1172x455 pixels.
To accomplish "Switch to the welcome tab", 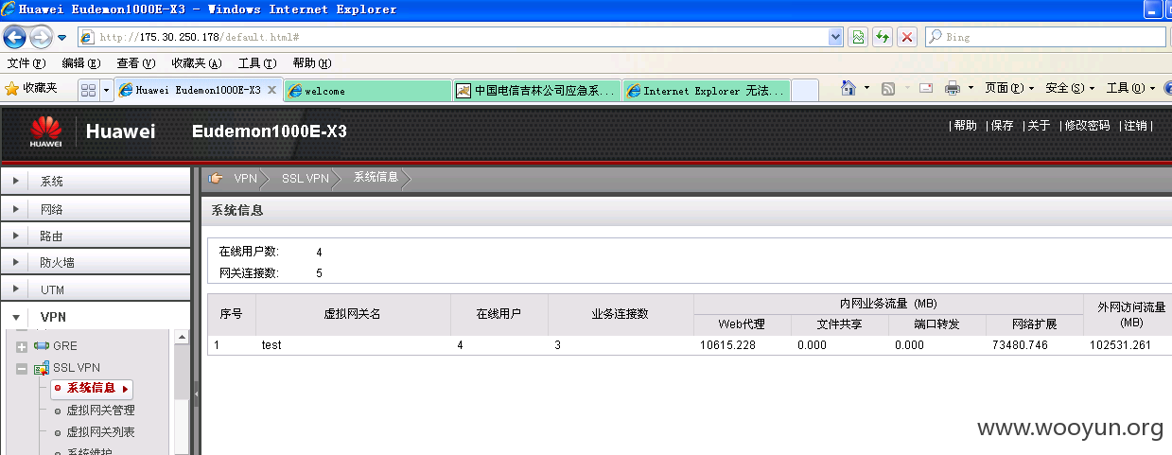I will (x=367, y=91).
